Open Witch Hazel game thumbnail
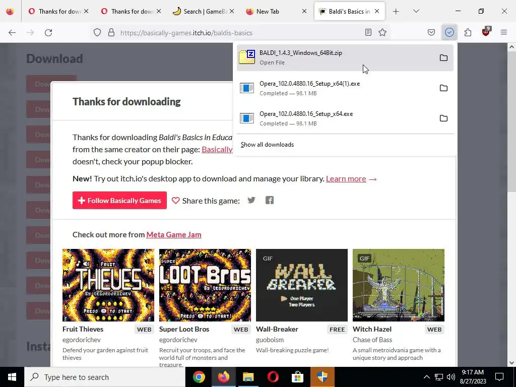 399,285
